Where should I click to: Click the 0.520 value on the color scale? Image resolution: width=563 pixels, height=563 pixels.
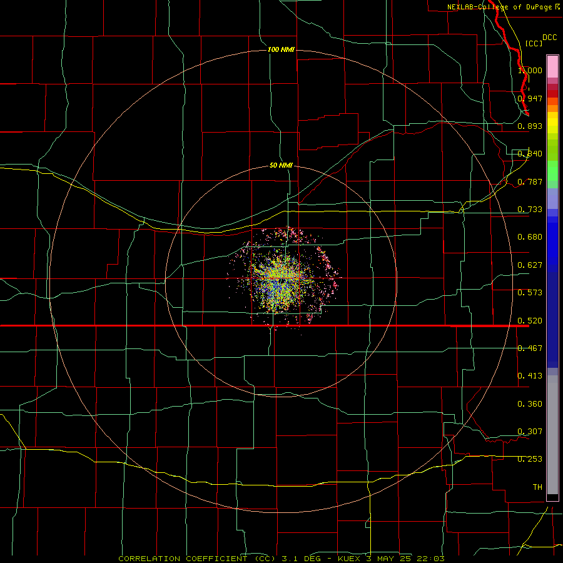[530, 321]
